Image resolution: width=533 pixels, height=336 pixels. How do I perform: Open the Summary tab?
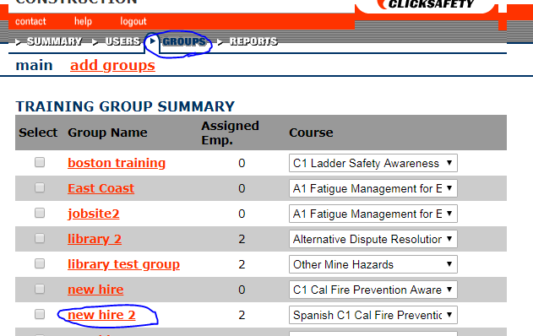click(x=54, y=41)
